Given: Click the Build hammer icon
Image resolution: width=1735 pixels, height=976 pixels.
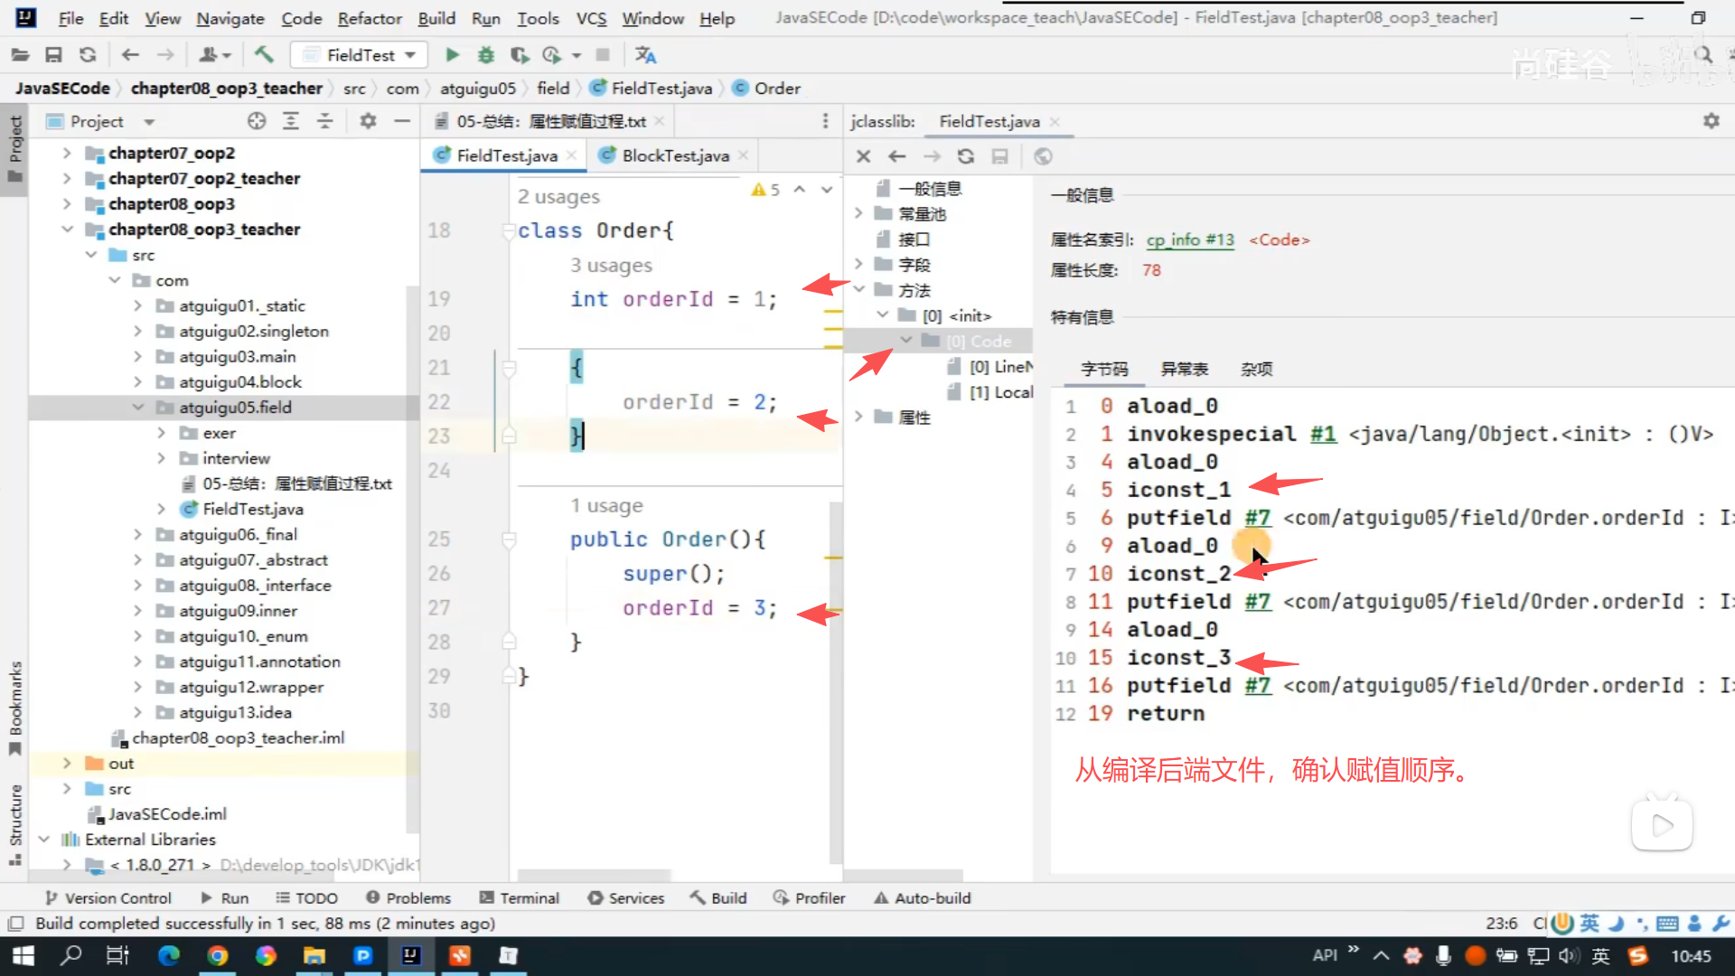Looking at the screenshot, I should [x=264, y=55].
